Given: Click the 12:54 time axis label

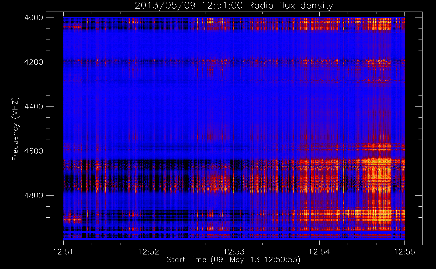Looking at the screenshot, I should (x=319, y=252).
